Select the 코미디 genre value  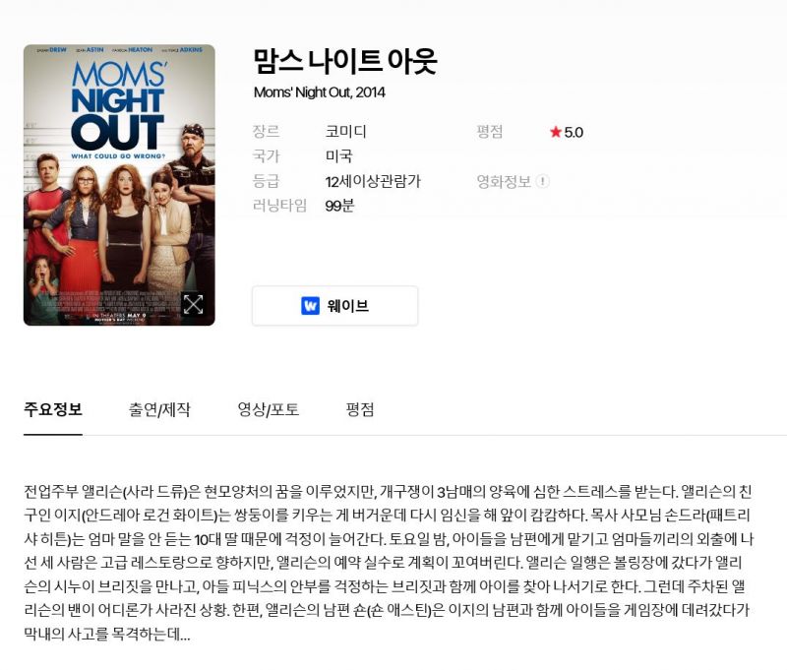click(x=346, y=132)
